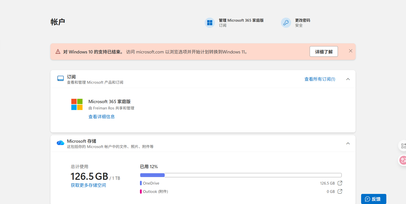Open the 管理 Microsoft 365 家庭版 link text
This screenshot has height=204, width=406.
click(241, 20)
